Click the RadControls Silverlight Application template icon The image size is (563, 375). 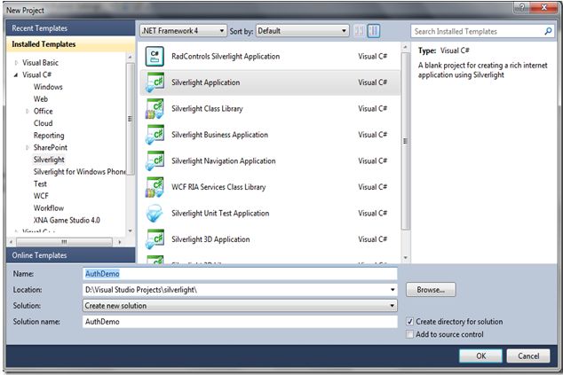tap(155, 57)
